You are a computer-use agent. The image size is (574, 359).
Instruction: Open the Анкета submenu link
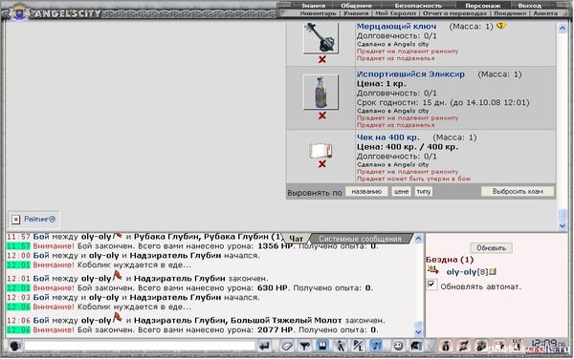click(545, 13)
